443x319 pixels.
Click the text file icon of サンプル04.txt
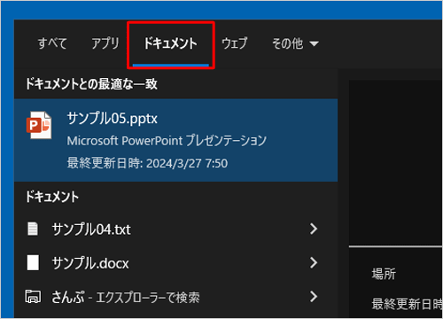[33, 229]
